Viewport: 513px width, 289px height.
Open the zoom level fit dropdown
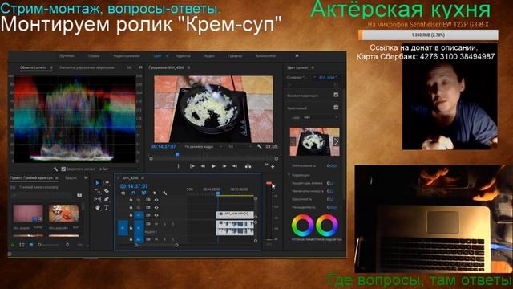pos(204,146)
